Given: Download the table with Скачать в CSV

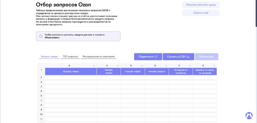Looking at the screenshot, I should [x=178, y=57].
